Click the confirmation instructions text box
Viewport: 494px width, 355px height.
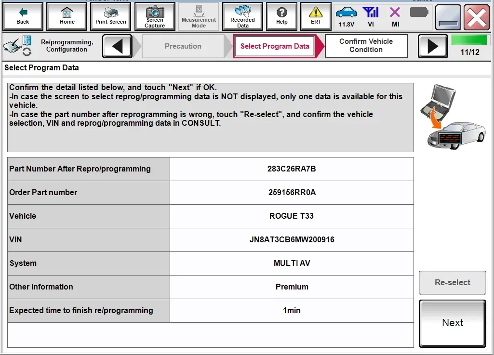coord(211,118)
